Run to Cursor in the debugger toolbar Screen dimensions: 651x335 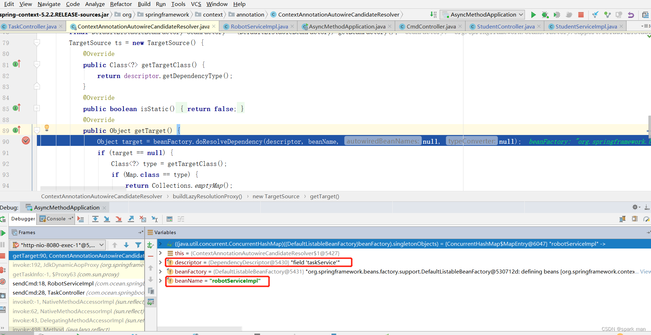tap(154, 219)
